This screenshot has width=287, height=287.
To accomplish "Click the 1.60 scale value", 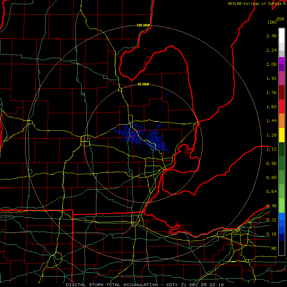I will pyautogui.click(x=271, y=107).
